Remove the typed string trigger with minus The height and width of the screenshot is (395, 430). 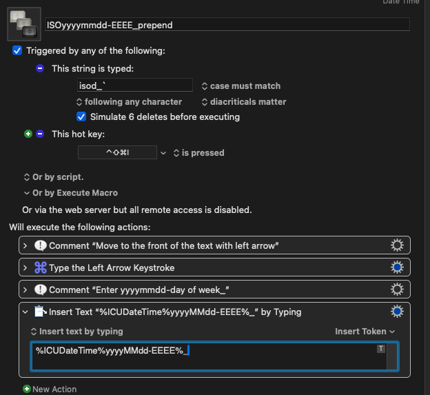pos(40,68)
